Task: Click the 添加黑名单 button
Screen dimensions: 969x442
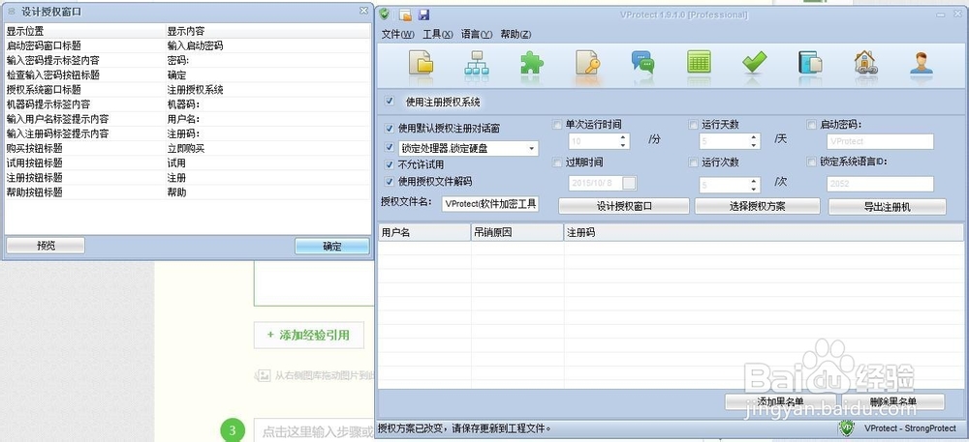Action: 780,402
